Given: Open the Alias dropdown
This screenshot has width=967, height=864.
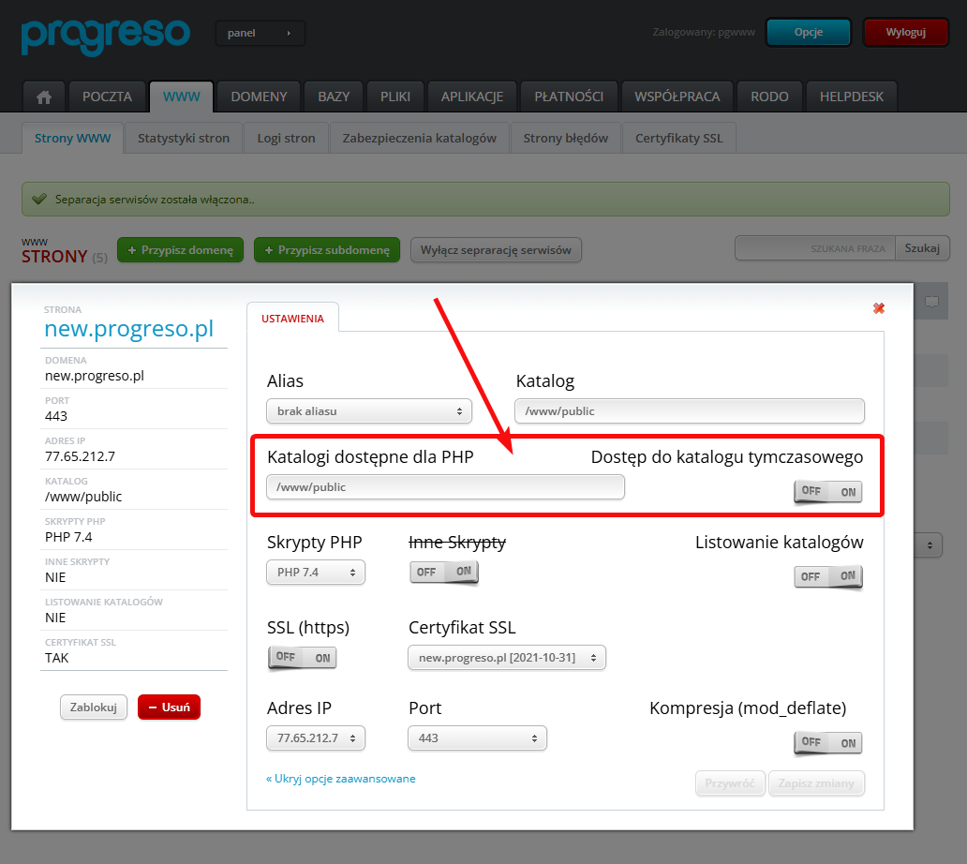Looking at the screenshot, I should tap(368, 411).
